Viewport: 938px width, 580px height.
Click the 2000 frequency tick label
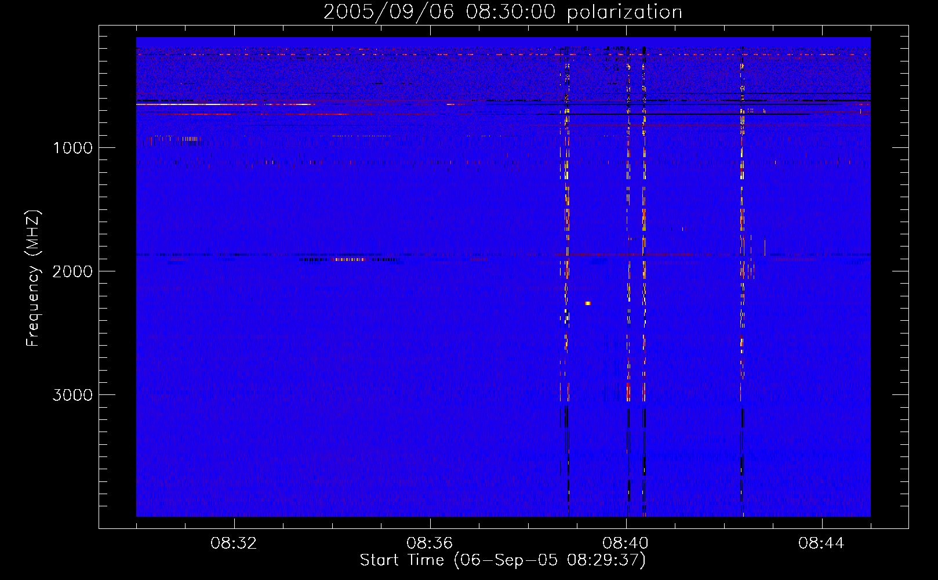72,271
